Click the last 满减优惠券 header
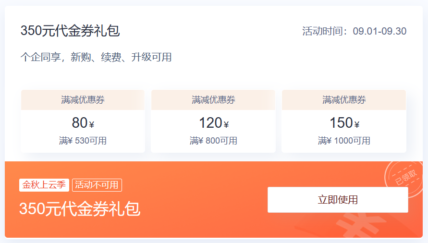The height and width of the screenshot is (243, 428). [x=344, y=100]
